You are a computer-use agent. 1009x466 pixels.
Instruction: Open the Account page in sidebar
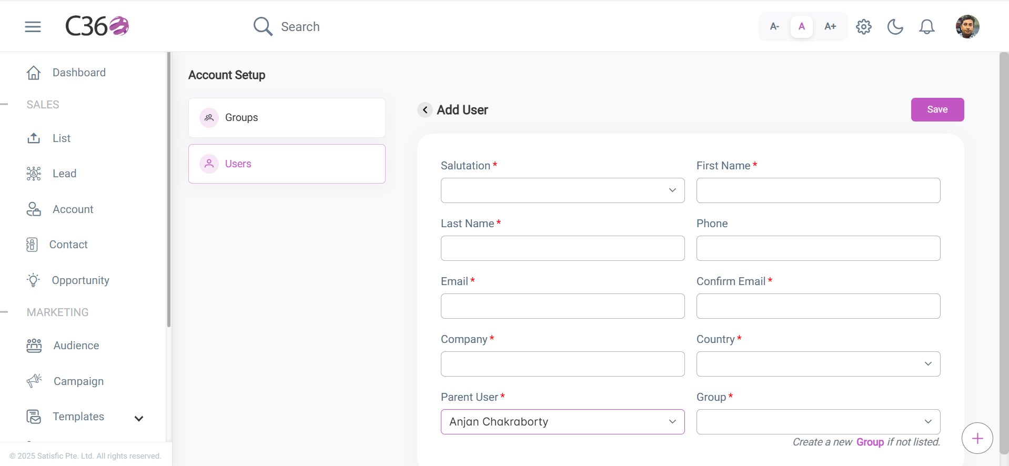(73, 209)
